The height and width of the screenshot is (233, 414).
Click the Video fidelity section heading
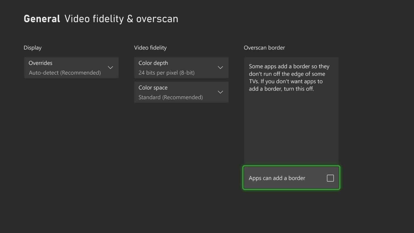click(x=150, y=47)
